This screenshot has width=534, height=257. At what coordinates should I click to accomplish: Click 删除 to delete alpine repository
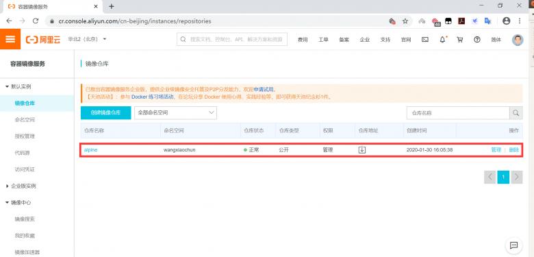tap(514, 149)
